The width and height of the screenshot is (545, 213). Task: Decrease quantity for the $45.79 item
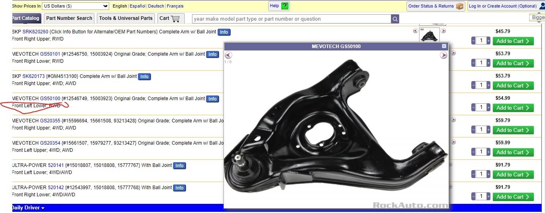[x=473, y=41]
